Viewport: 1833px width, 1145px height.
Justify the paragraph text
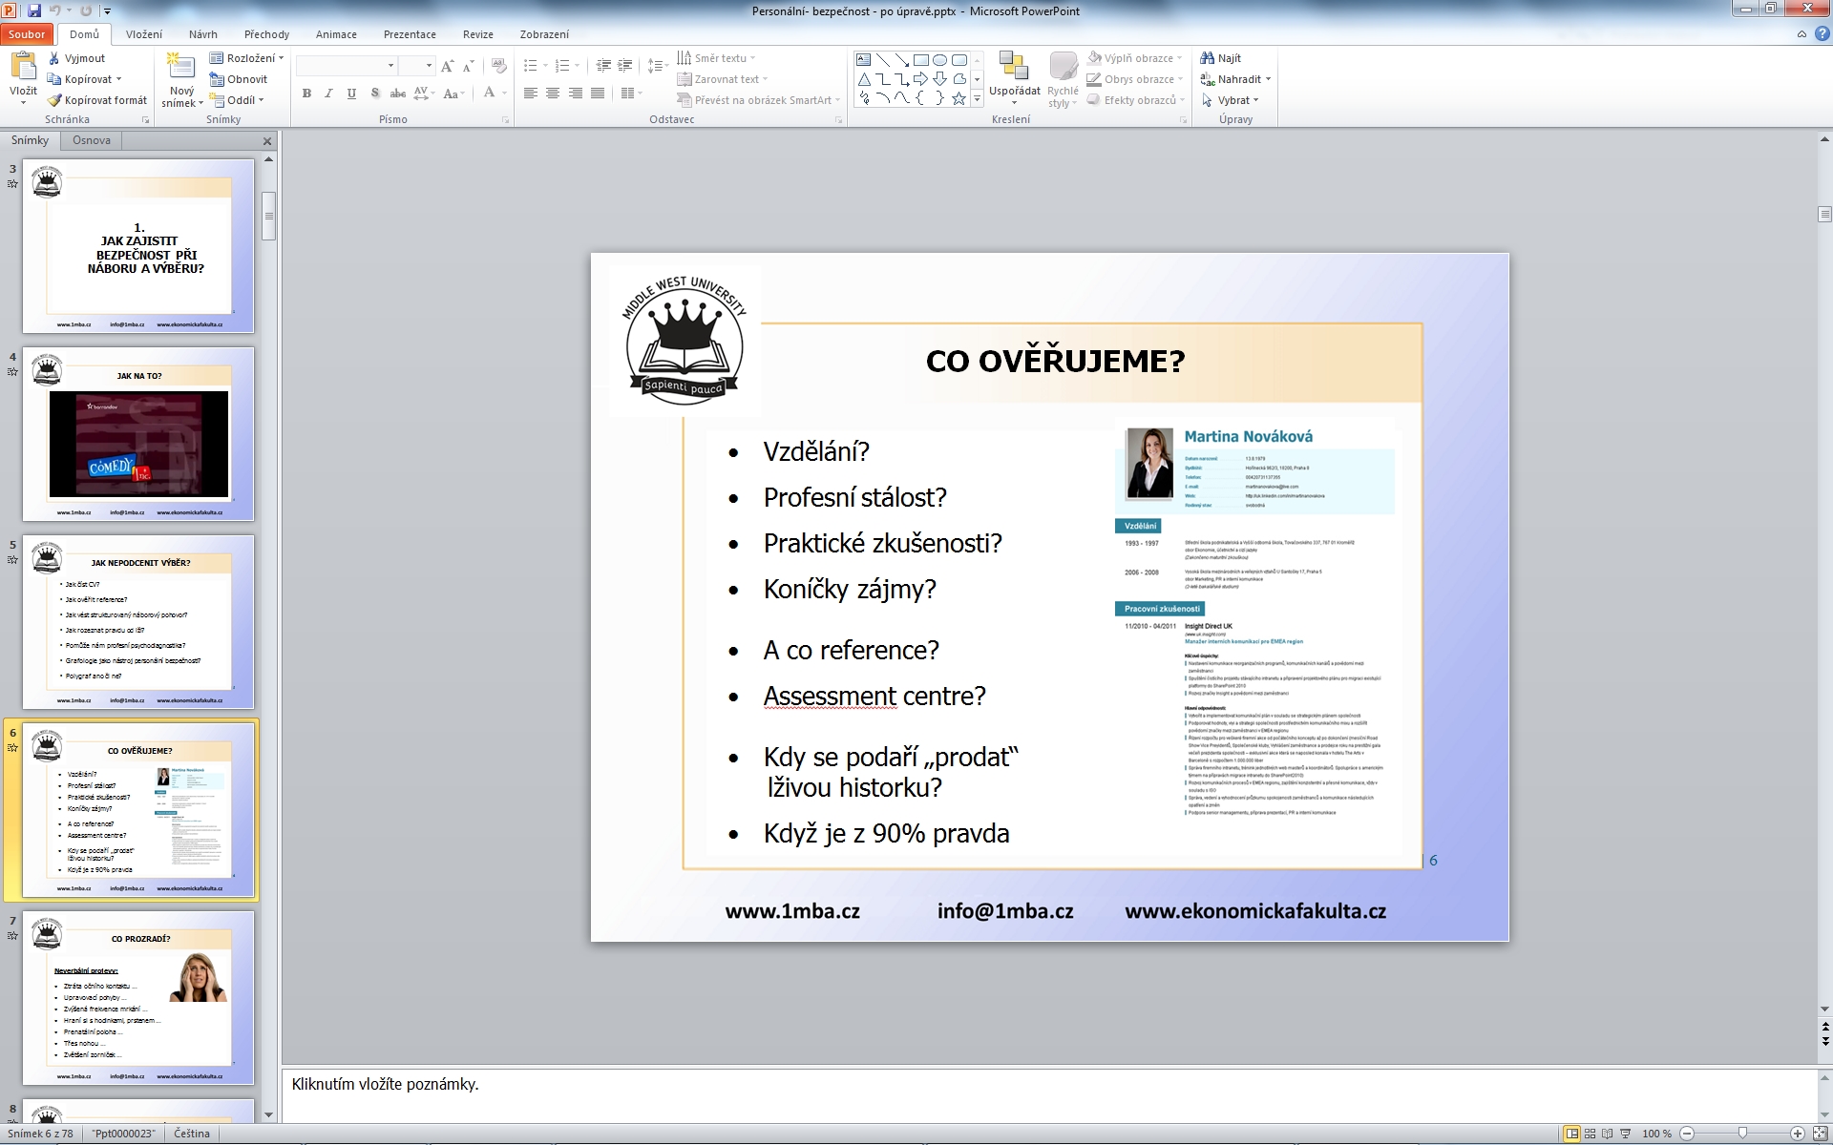598,93
